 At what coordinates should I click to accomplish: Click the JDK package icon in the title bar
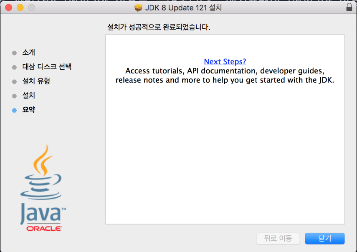(138, 7)
